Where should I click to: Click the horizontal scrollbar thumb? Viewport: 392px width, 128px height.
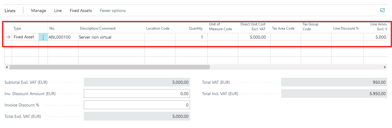tap(110, 67)
